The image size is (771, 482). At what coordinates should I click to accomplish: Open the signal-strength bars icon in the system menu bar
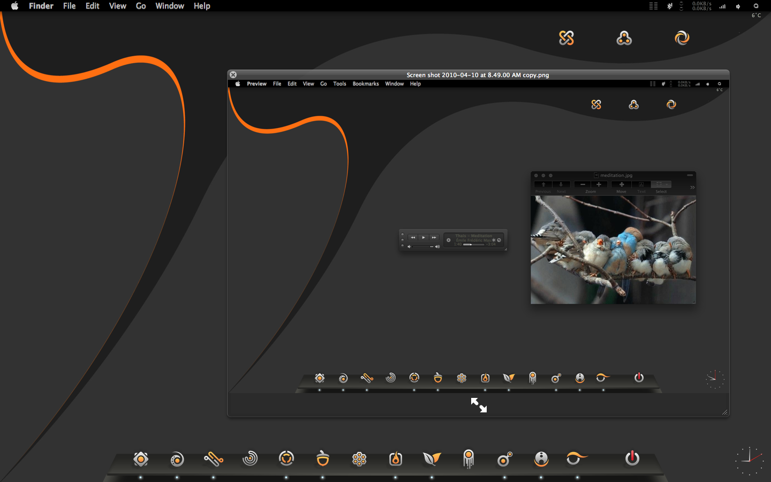[722, 6]
